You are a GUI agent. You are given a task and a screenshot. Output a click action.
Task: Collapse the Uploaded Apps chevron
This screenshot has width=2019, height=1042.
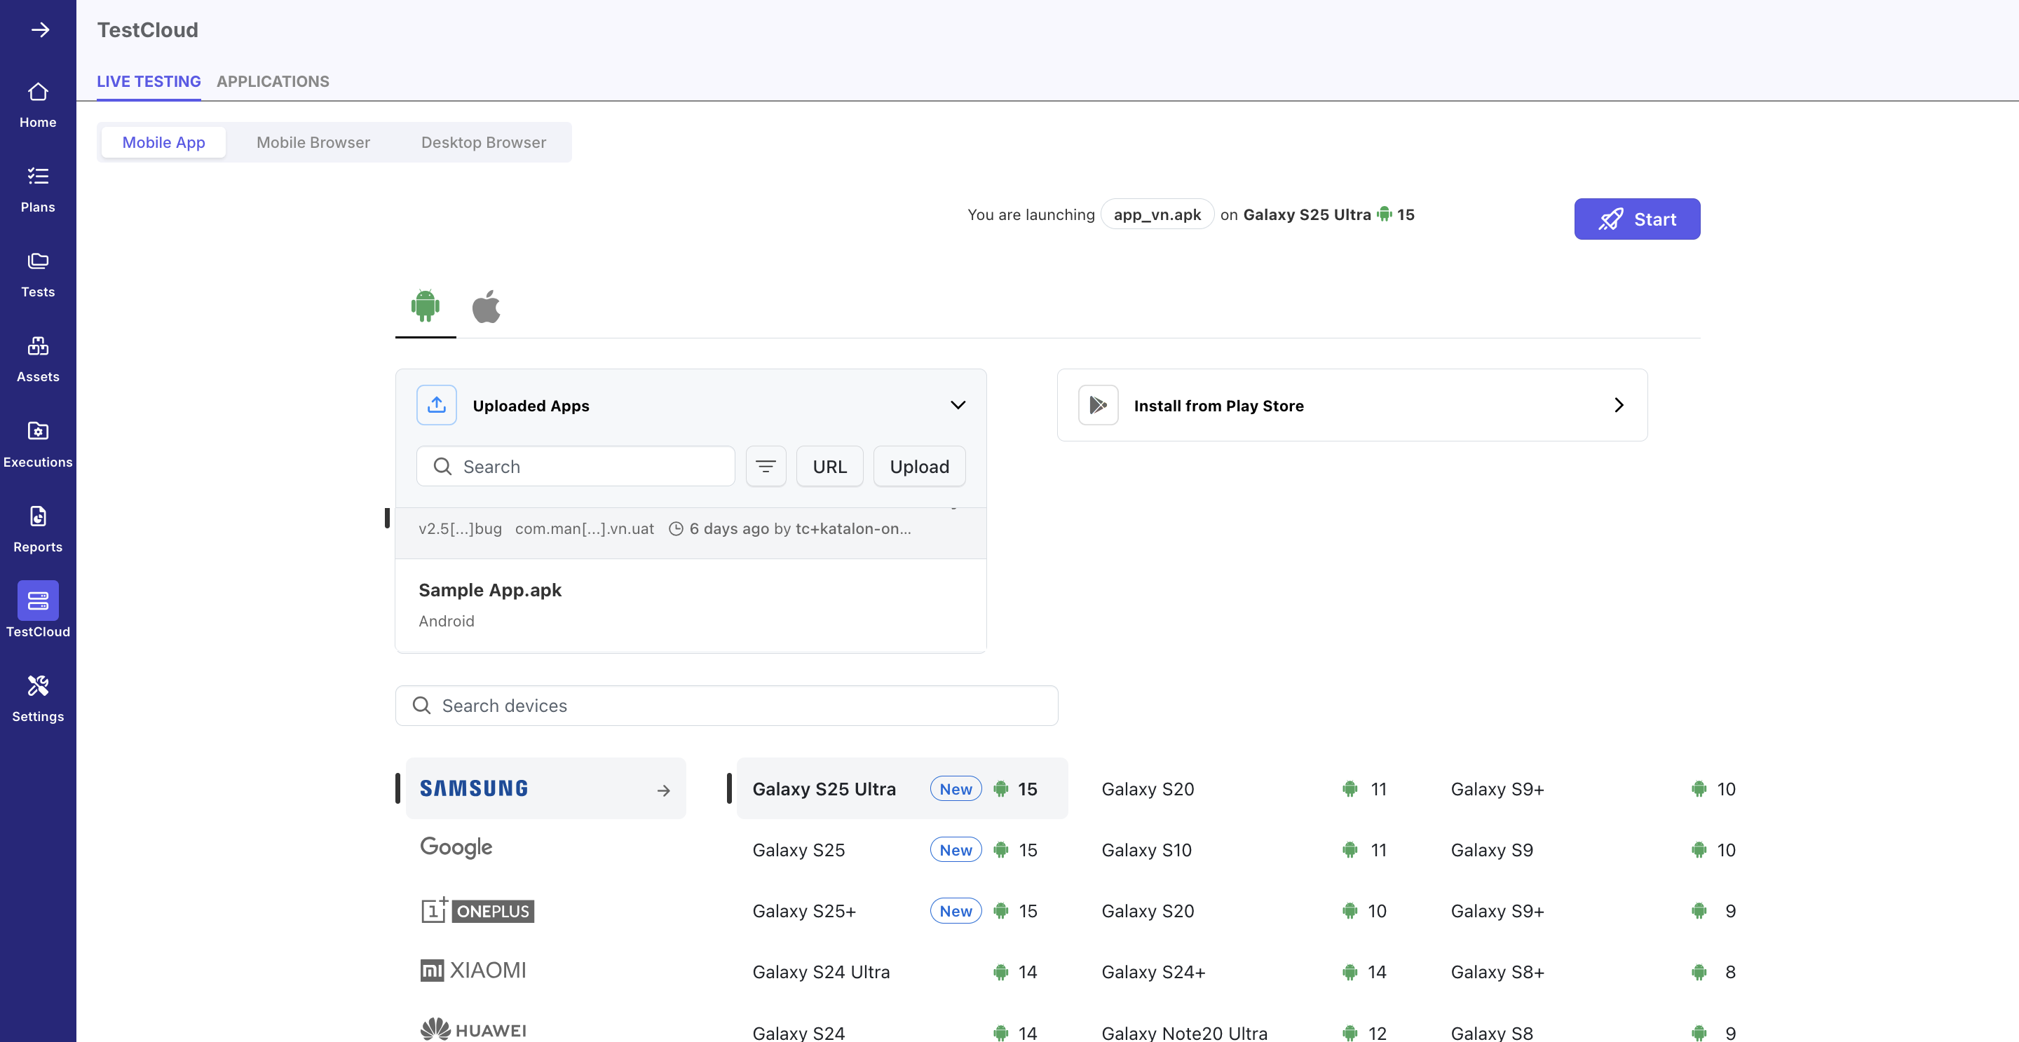(958, 405)
